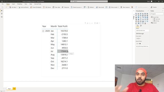The width and height of the screenshot is (164, 92).
Task: Click the Total Profit column header
Action: click(63, 26)
